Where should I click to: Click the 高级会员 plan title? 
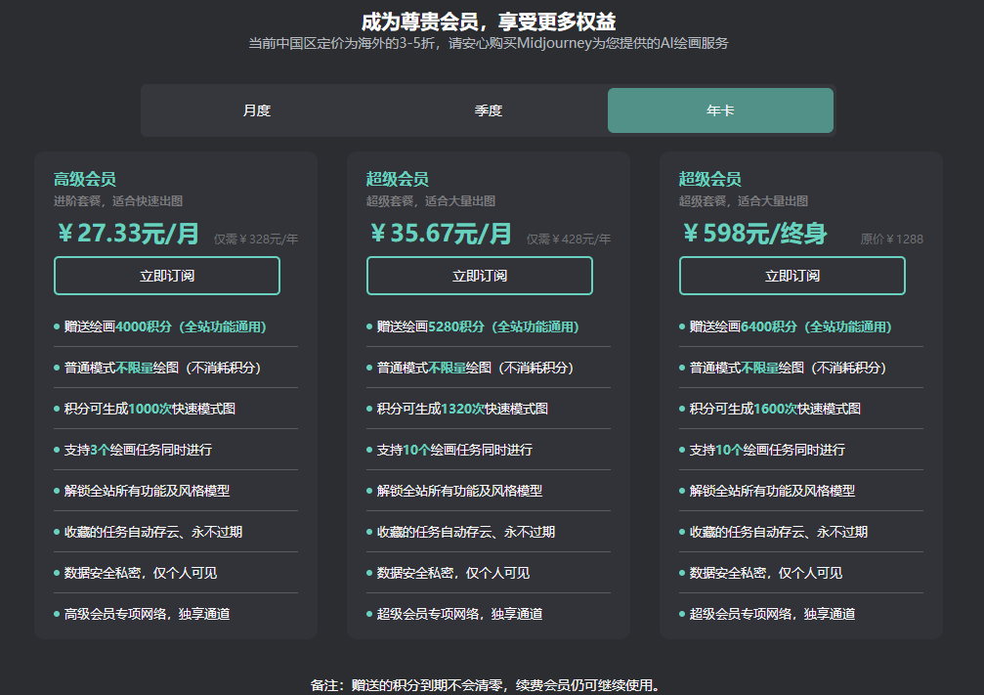pyautogui.click(x=85, y=179)
